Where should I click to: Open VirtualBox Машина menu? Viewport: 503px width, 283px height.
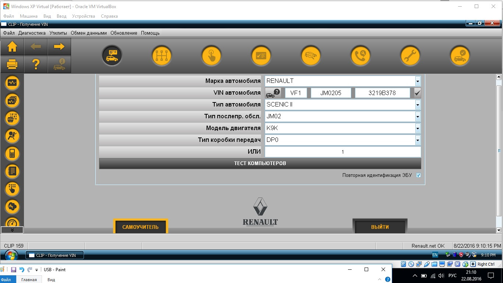29,16
